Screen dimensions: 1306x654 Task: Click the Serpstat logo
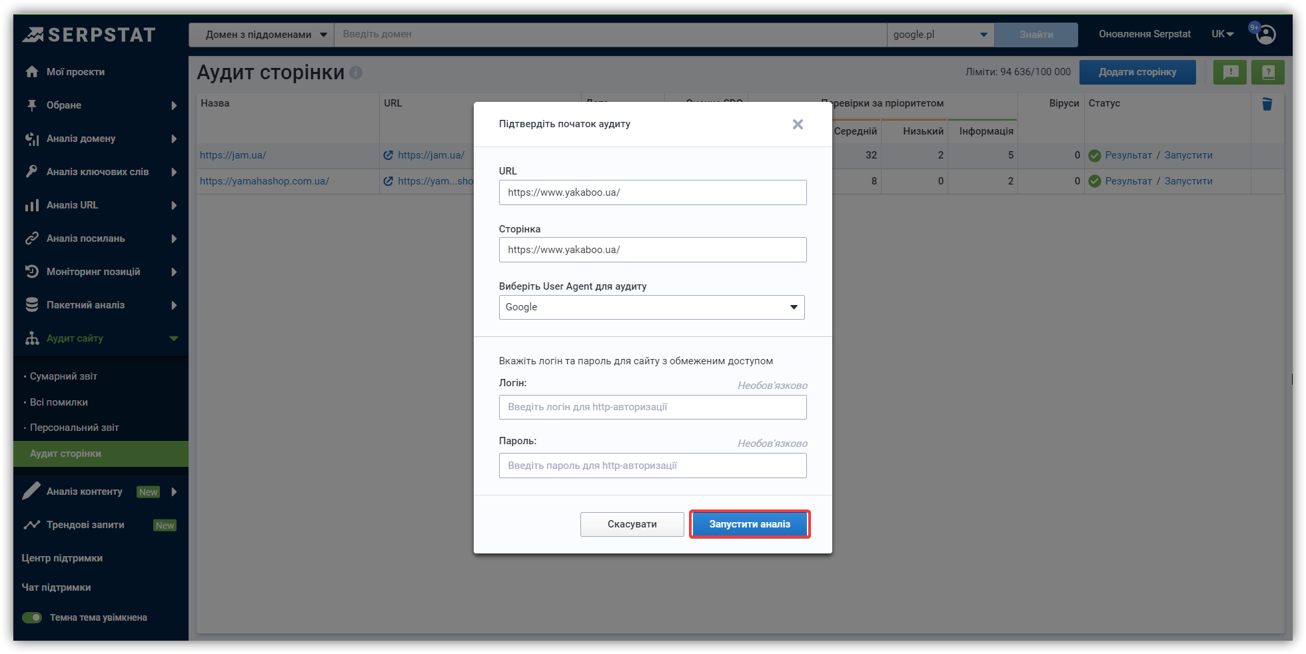click(89, 35)
